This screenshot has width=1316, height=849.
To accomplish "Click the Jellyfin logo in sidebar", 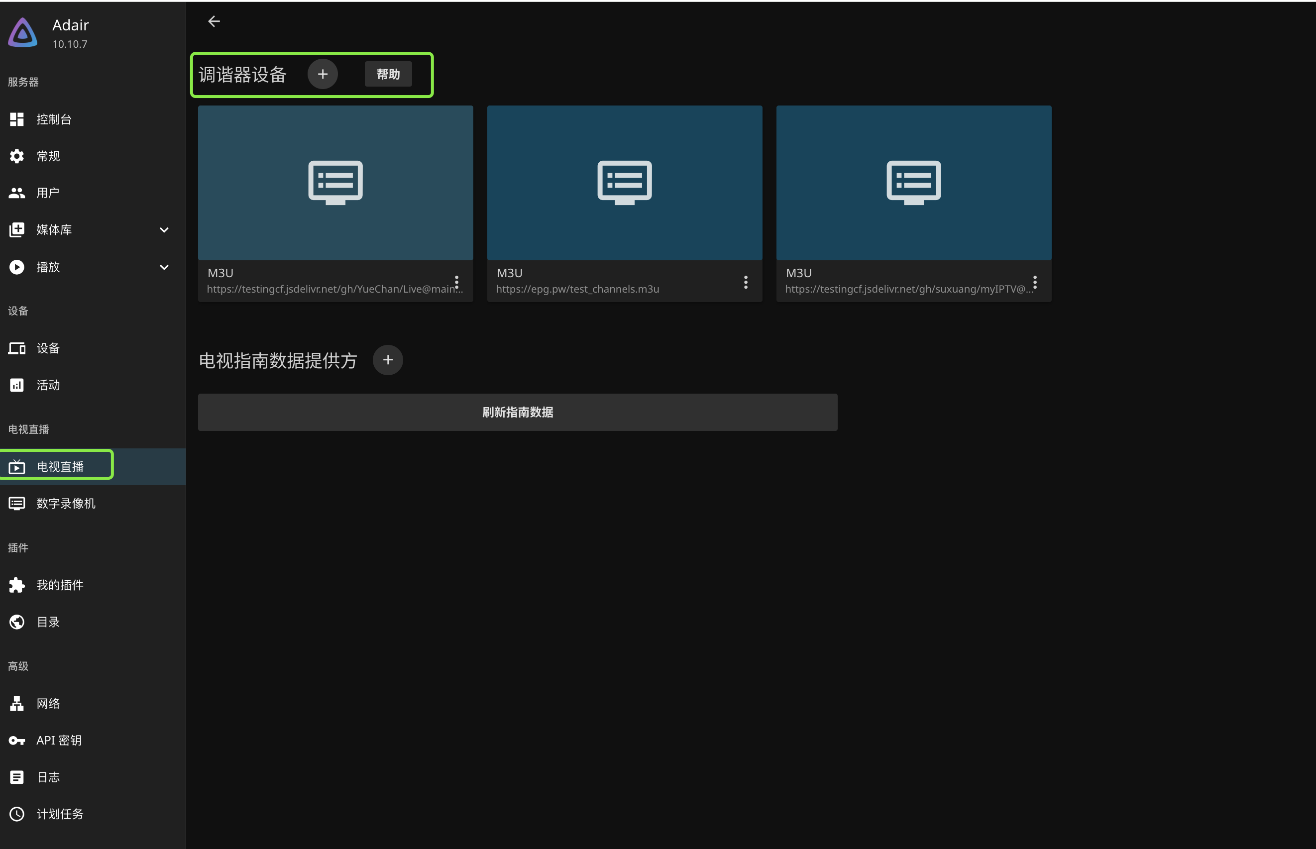I will 22,33.
